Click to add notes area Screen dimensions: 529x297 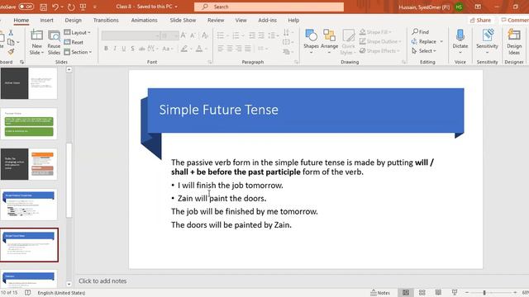point(102,280)
